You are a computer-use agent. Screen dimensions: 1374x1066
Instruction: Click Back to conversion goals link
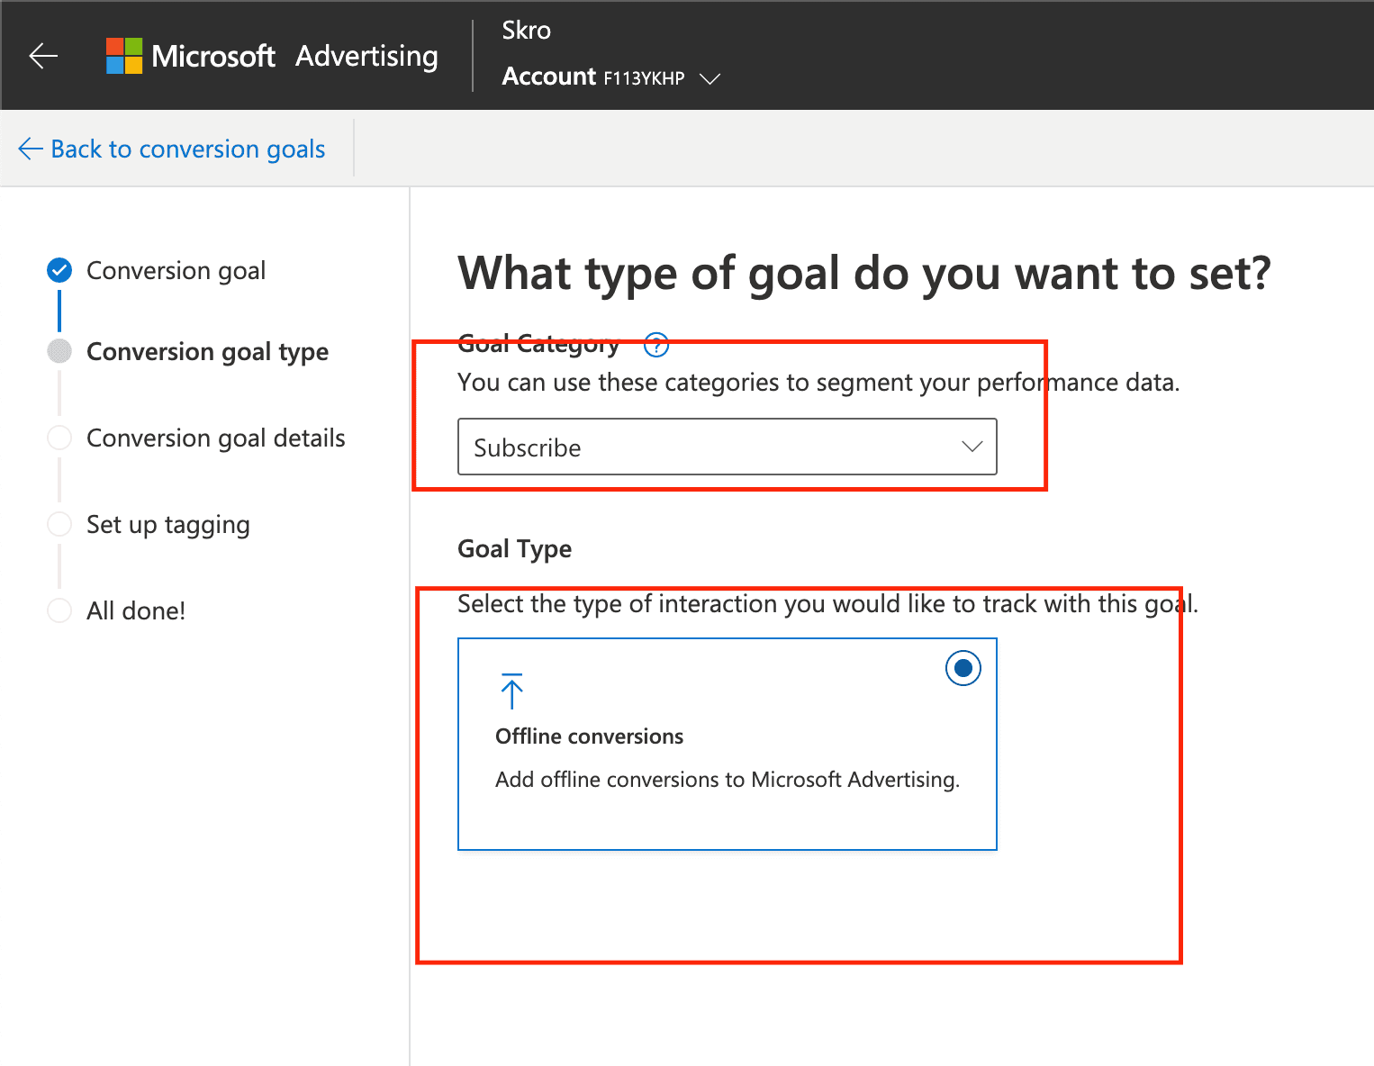coord(172,149)
